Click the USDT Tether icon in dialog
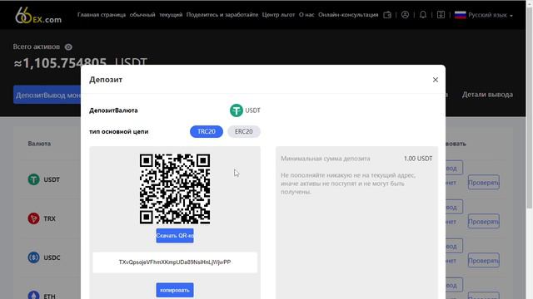 click(237, 110)
